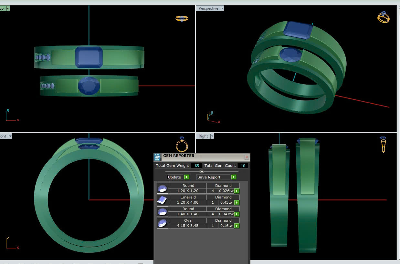Select the Oval gem icon
Screen dimensions: 400x264
pos(162,223)
